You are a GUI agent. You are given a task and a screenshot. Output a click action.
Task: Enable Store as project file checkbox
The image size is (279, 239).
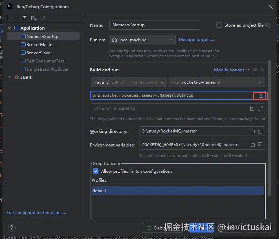tap(219, 25)
